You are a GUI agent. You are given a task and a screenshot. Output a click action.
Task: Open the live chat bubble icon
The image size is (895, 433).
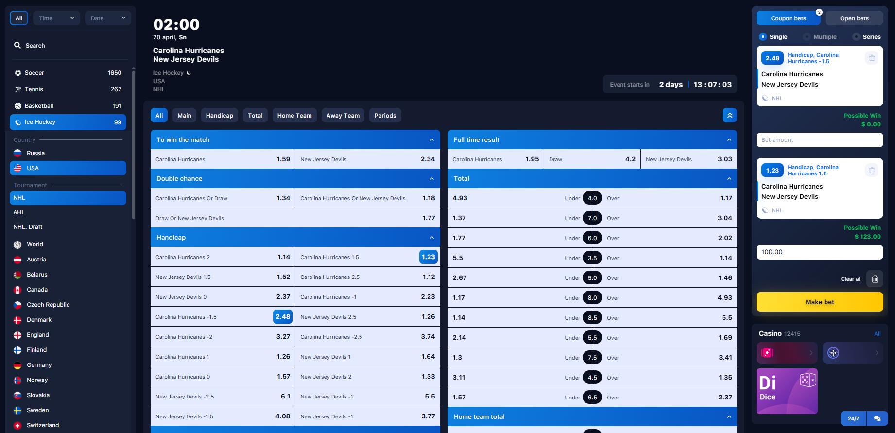pos(877,418)
